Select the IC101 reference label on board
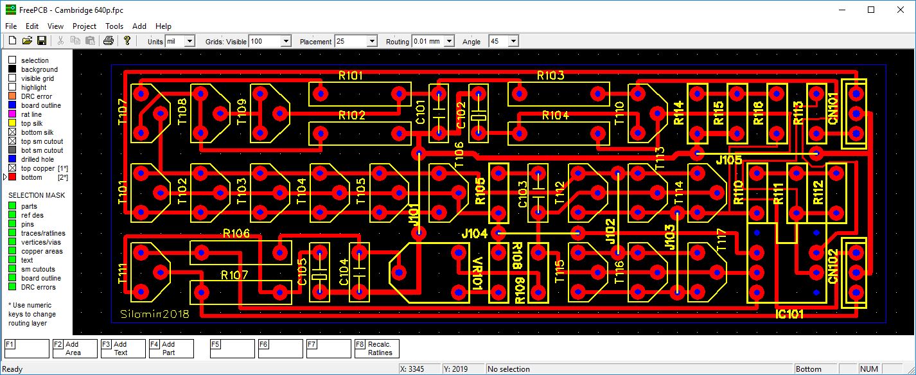Screen dimensions: 916x375 pyautogui.click(x=790, y=315)
